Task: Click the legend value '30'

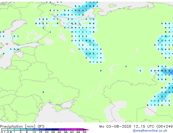Action: (x=59, y=132)
